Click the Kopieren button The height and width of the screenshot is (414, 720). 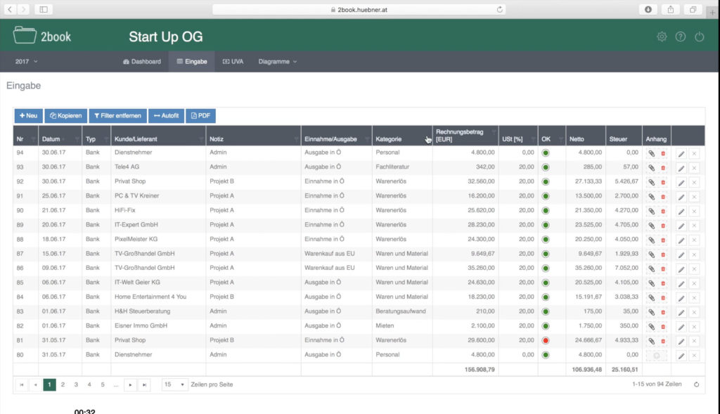[x=65, y=116]
